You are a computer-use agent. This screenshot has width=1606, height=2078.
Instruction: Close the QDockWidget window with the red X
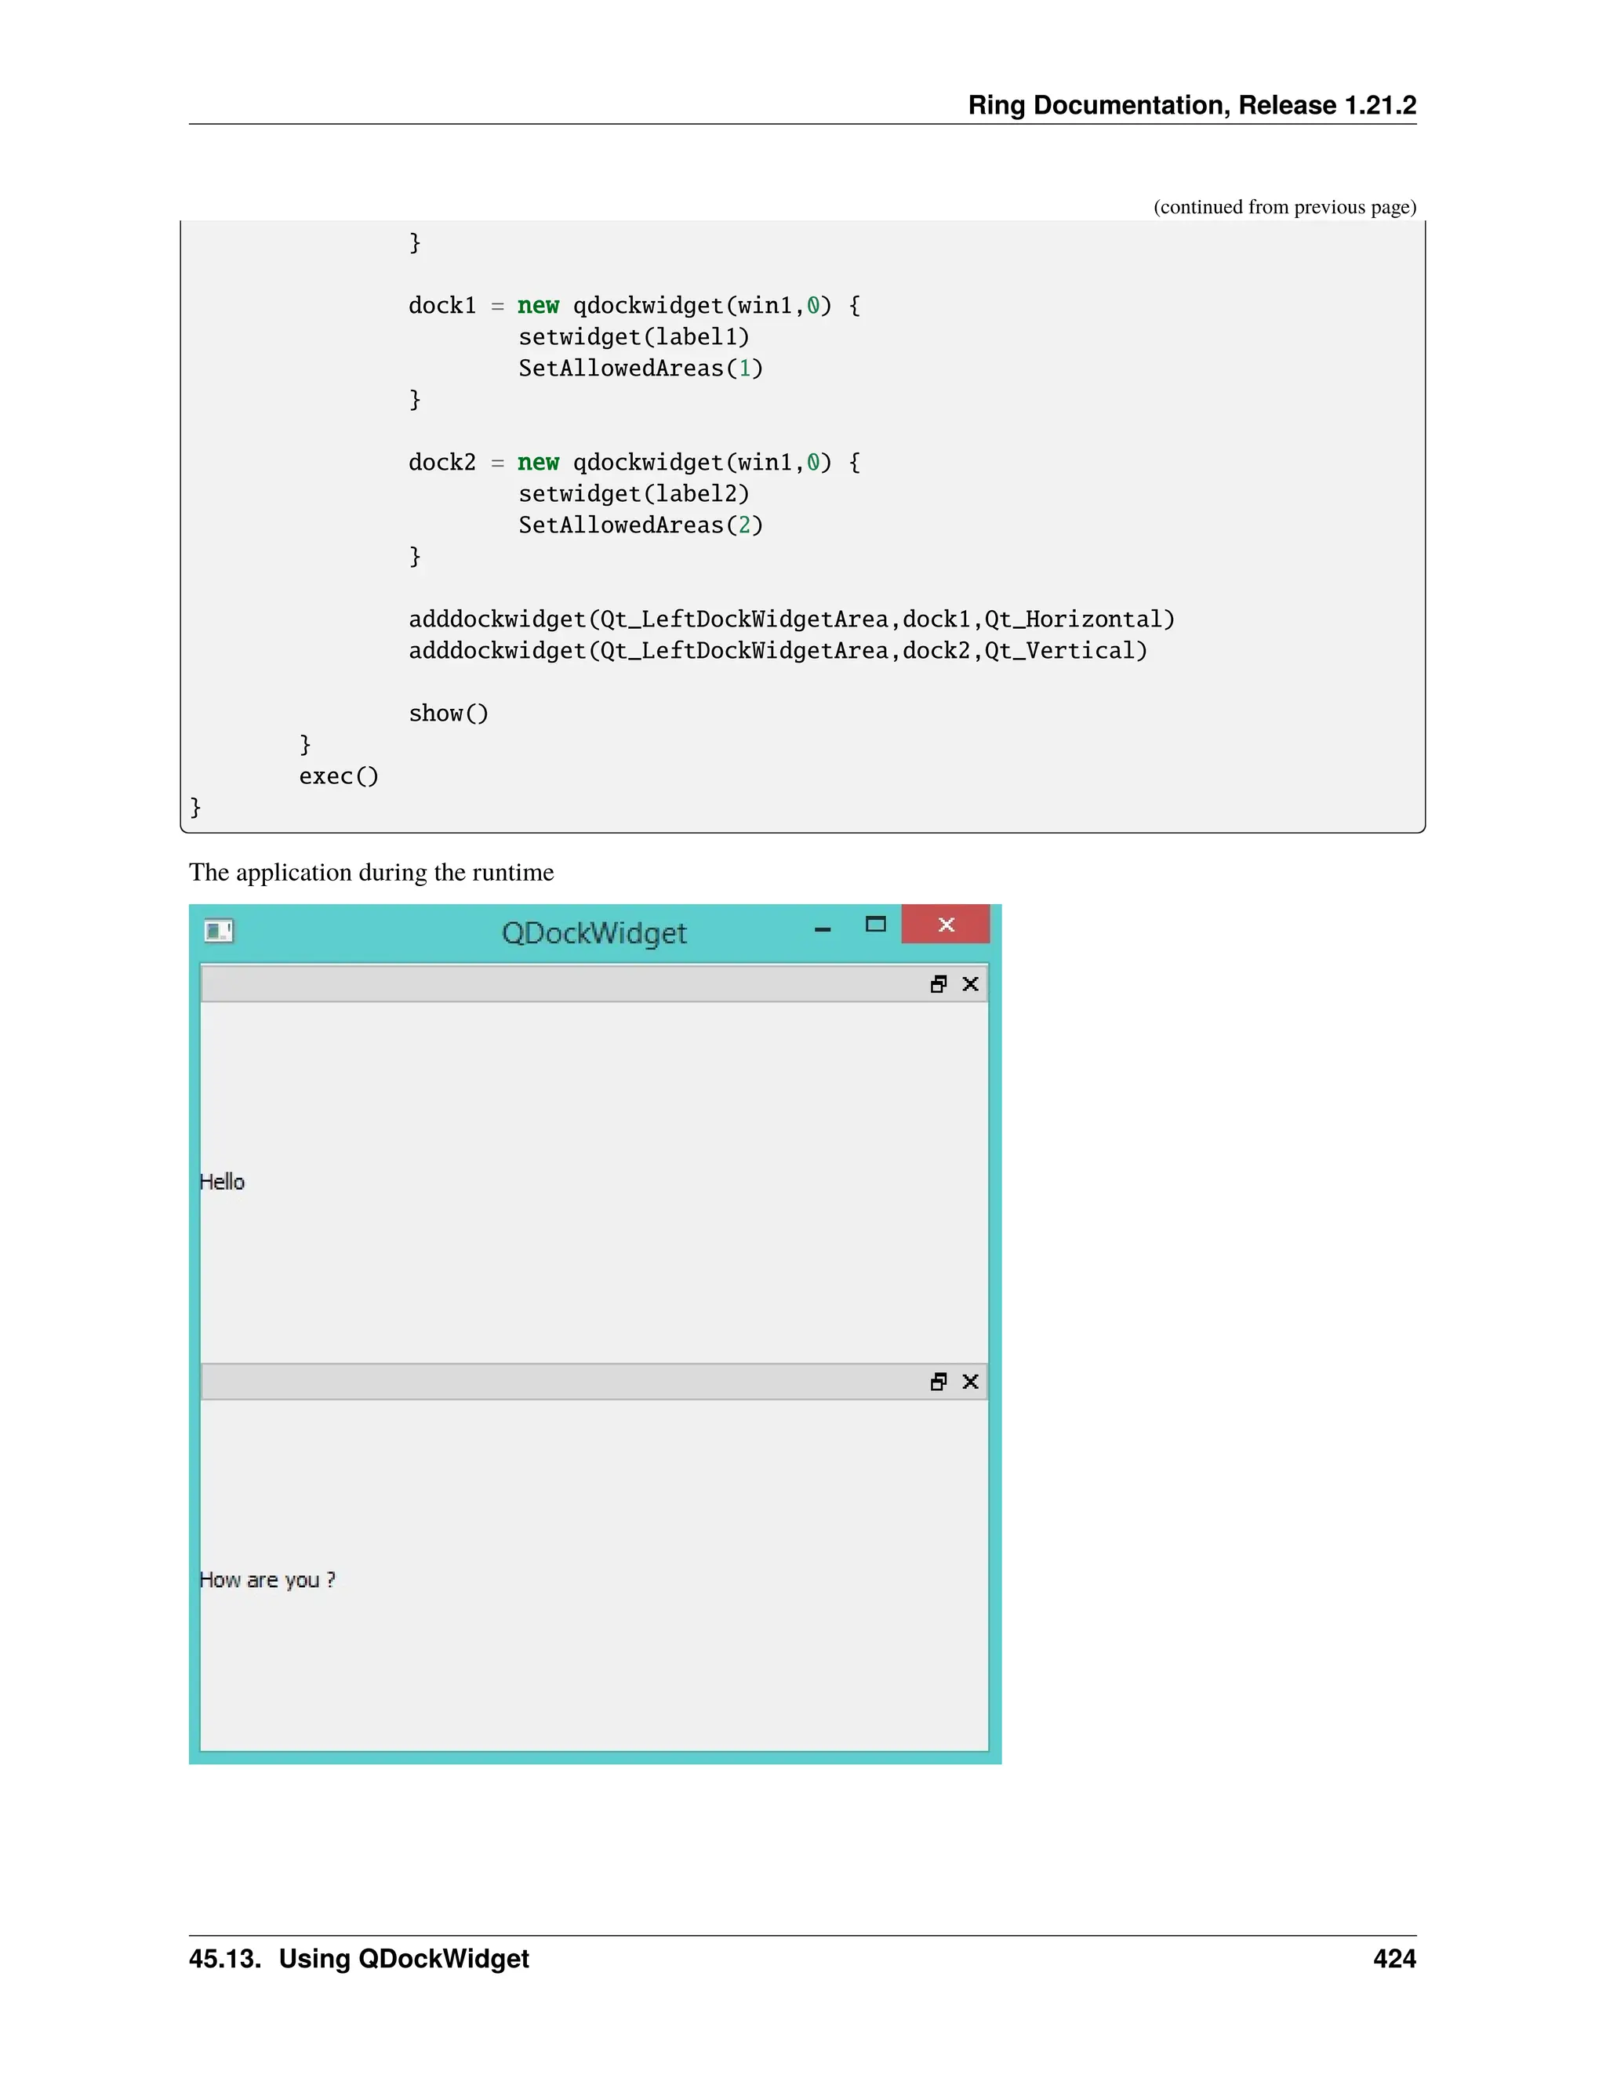[x=946, y=925]
